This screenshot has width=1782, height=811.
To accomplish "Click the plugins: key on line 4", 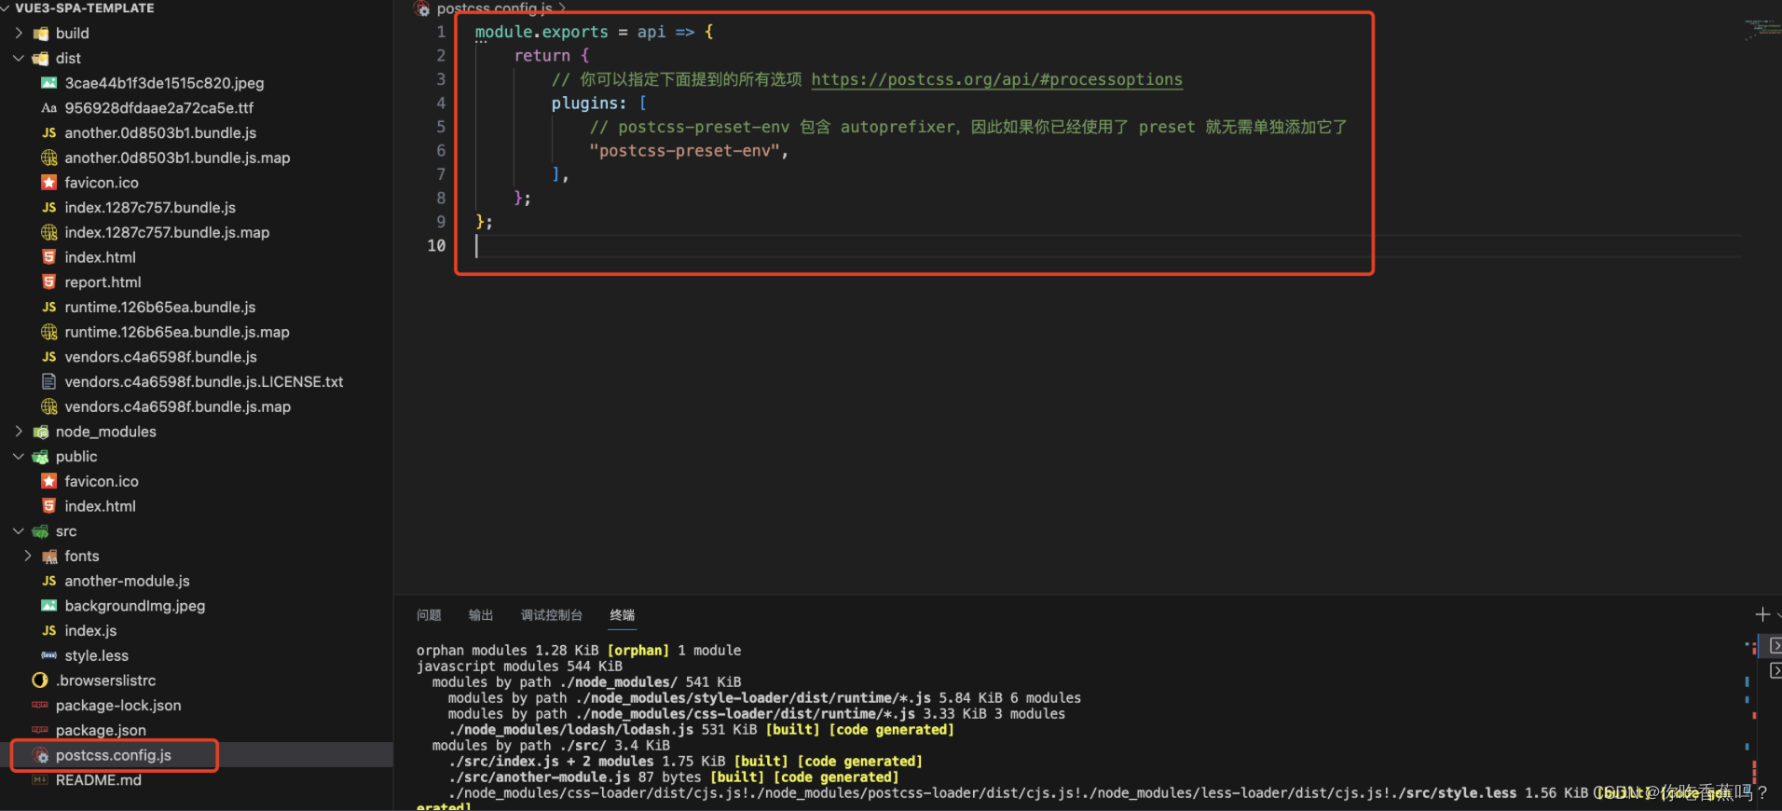I will click(589, 103).
